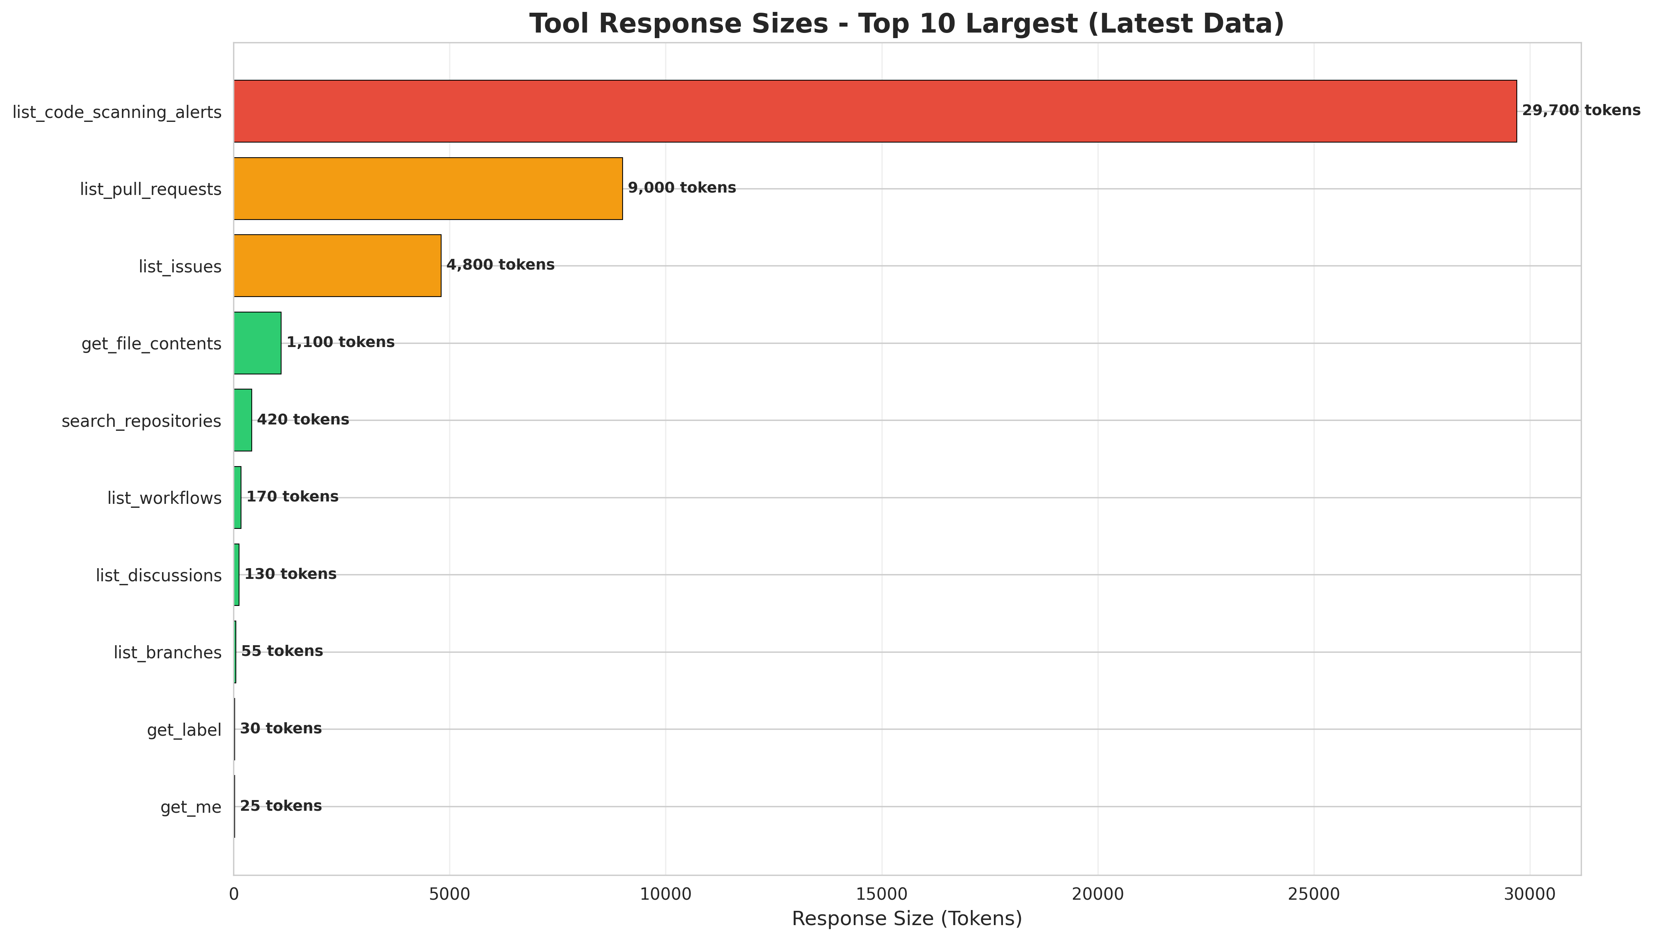Click the green get_file_contents bar
Screen dimensions: 1653x941
coord(257,343)
